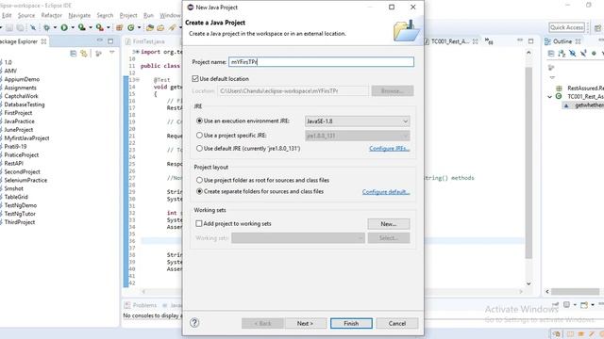The width and height of the screenshot is (604, 339).
Task: Click the Quick Access search box
Action: [566, 27]
